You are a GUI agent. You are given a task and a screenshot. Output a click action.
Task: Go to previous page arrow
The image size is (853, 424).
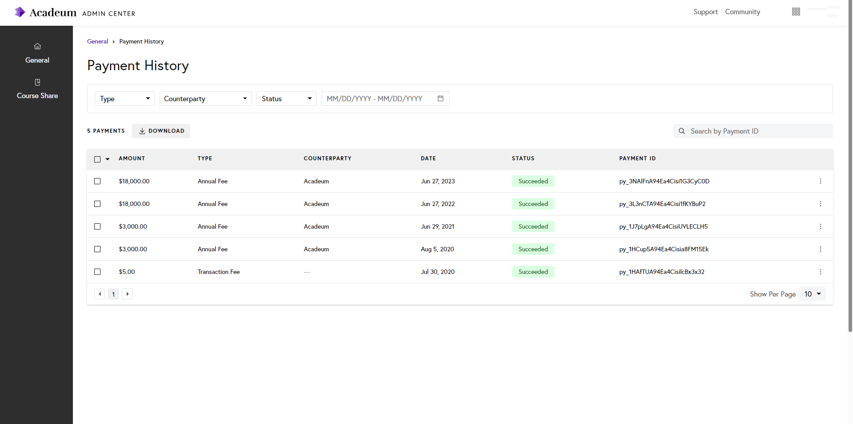(100, 294)
